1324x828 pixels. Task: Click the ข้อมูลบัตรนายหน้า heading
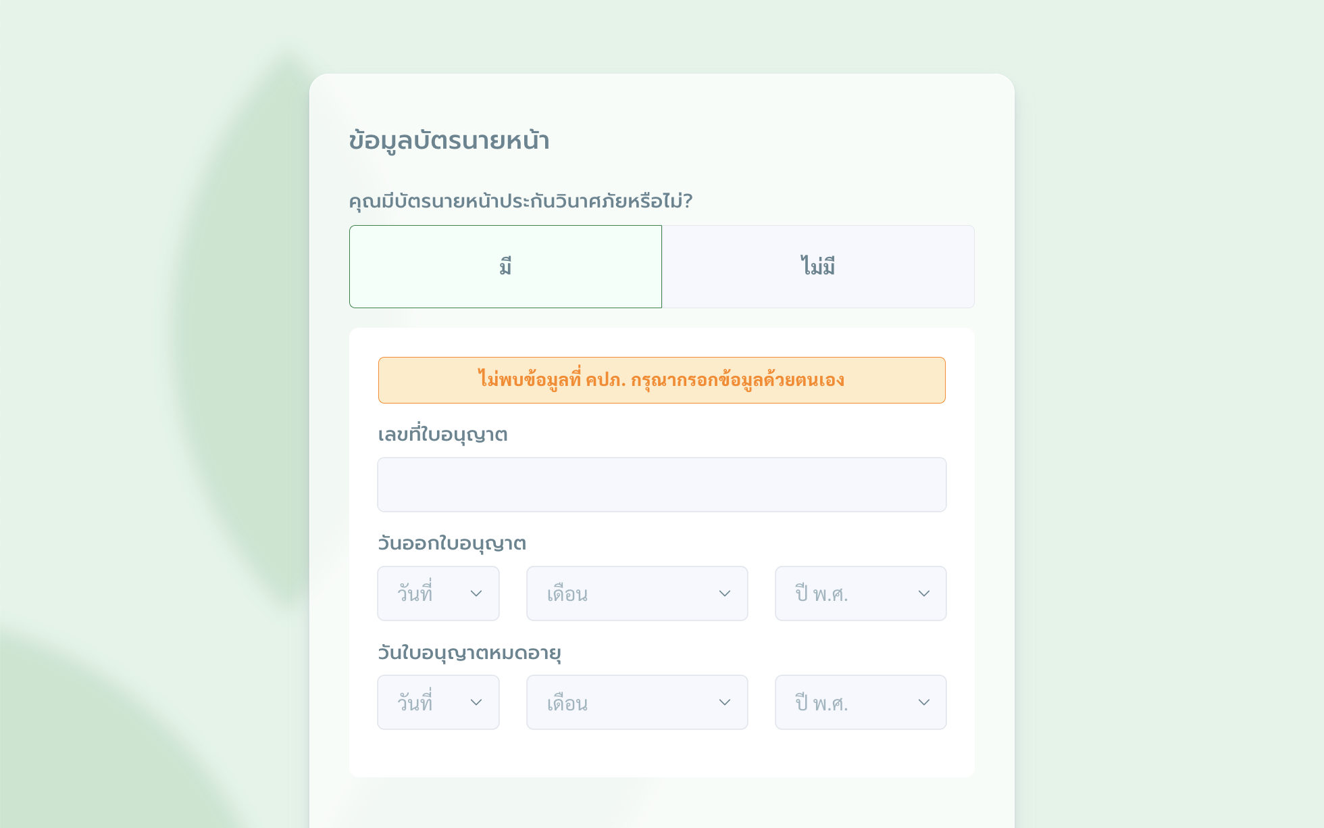(449, 141)
